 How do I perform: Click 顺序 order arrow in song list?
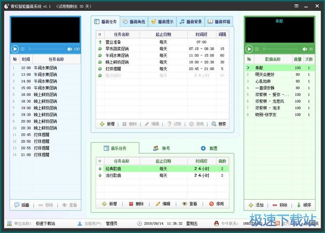click(304, 205)
